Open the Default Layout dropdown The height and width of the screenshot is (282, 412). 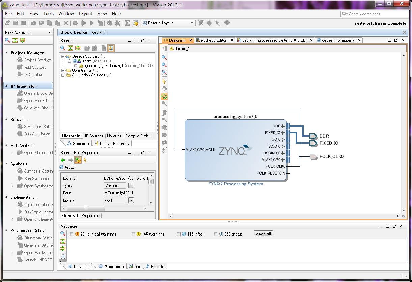coord(168,23)
